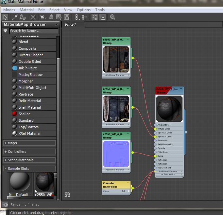The width and height of the screenshot is (223, 215).
Task: Select the Blend material
Action: click(34, 42)
